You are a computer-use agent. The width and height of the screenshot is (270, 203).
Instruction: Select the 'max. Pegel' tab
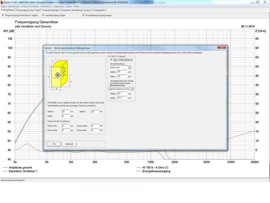click(35, 10)
